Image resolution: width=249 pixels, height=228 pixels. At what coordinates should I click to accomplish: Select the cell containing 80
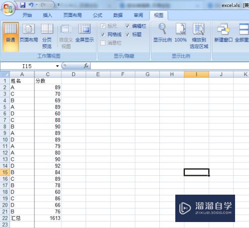[x=48, y=153]
